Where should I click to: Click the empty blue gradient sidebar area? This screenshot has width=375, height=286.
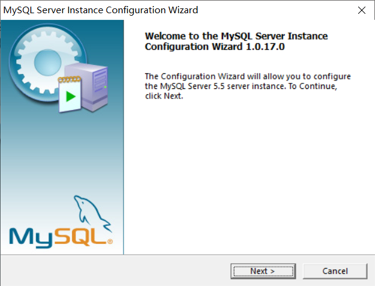[62, 153]
